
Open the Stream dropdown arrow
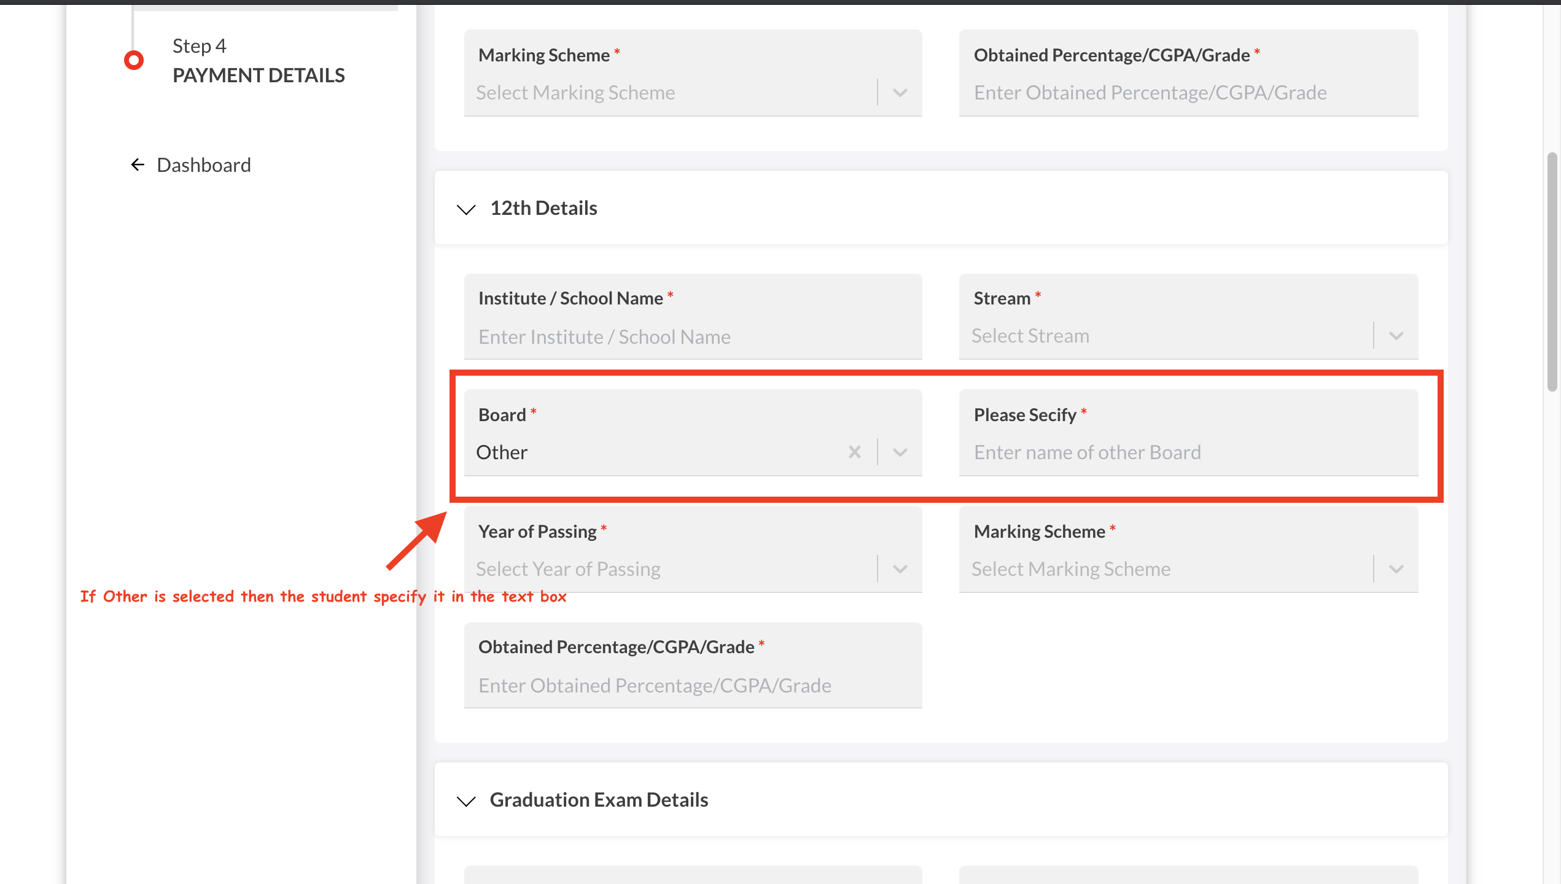(1396, 336)
